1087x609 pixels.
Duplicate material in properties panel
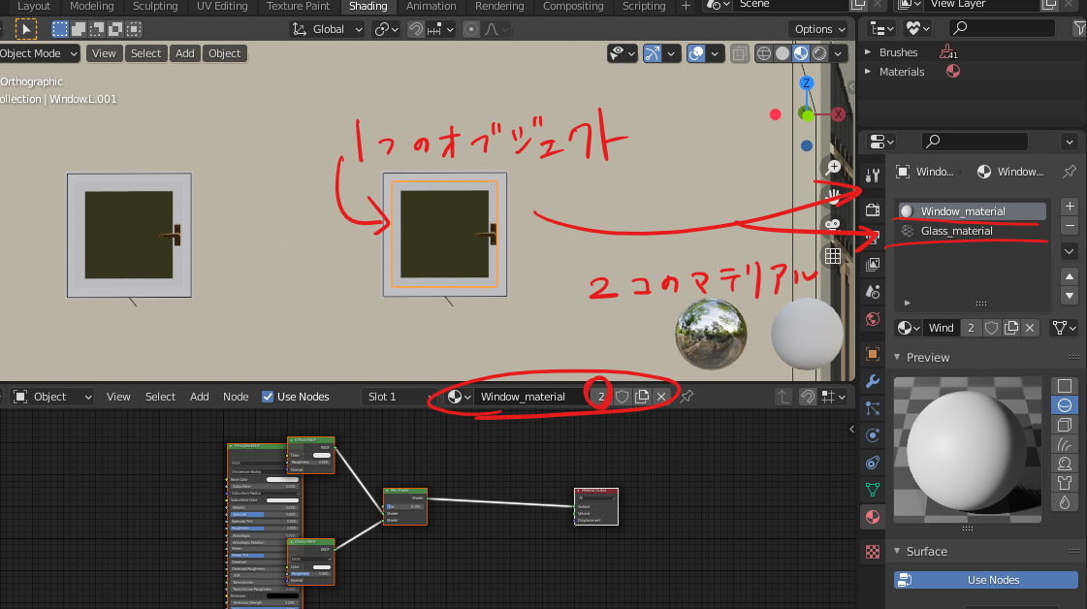click(x=1011, y=328)
